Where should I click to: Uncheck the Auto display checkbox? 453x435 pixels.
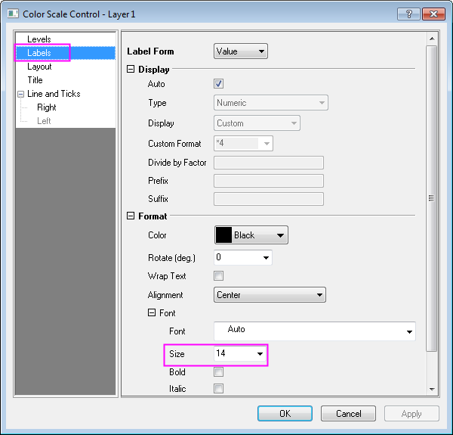click(219, 84)
